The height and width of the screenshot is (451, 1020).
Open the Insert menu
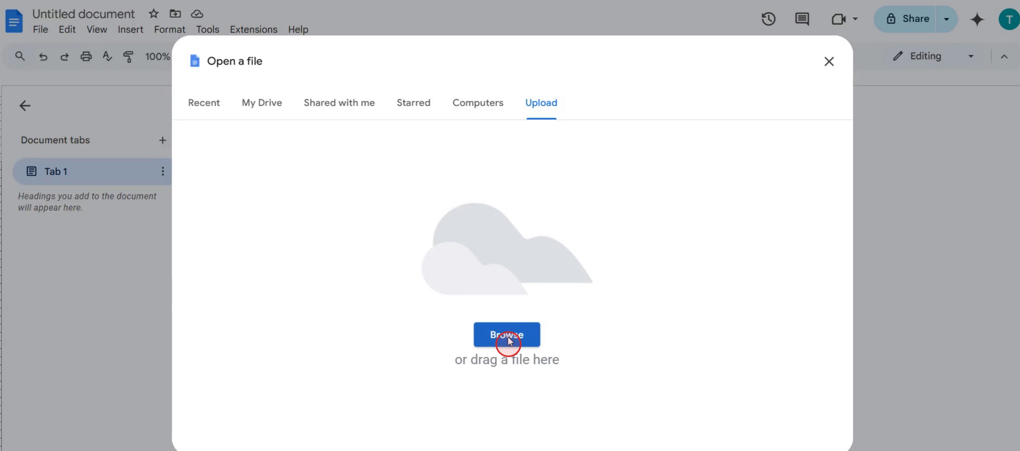coord(130,30)
